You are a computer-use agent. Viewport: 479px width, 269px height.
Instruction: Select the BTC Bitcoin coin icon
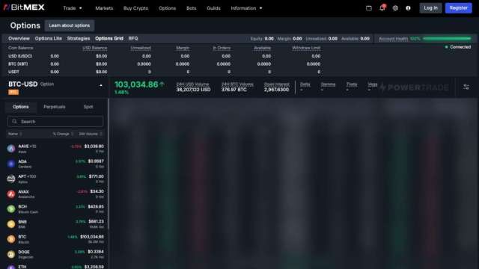coord(11,239)
